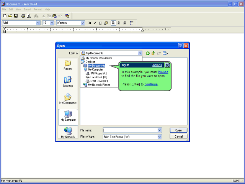Click Desktop in the places bar

point(68,82)
